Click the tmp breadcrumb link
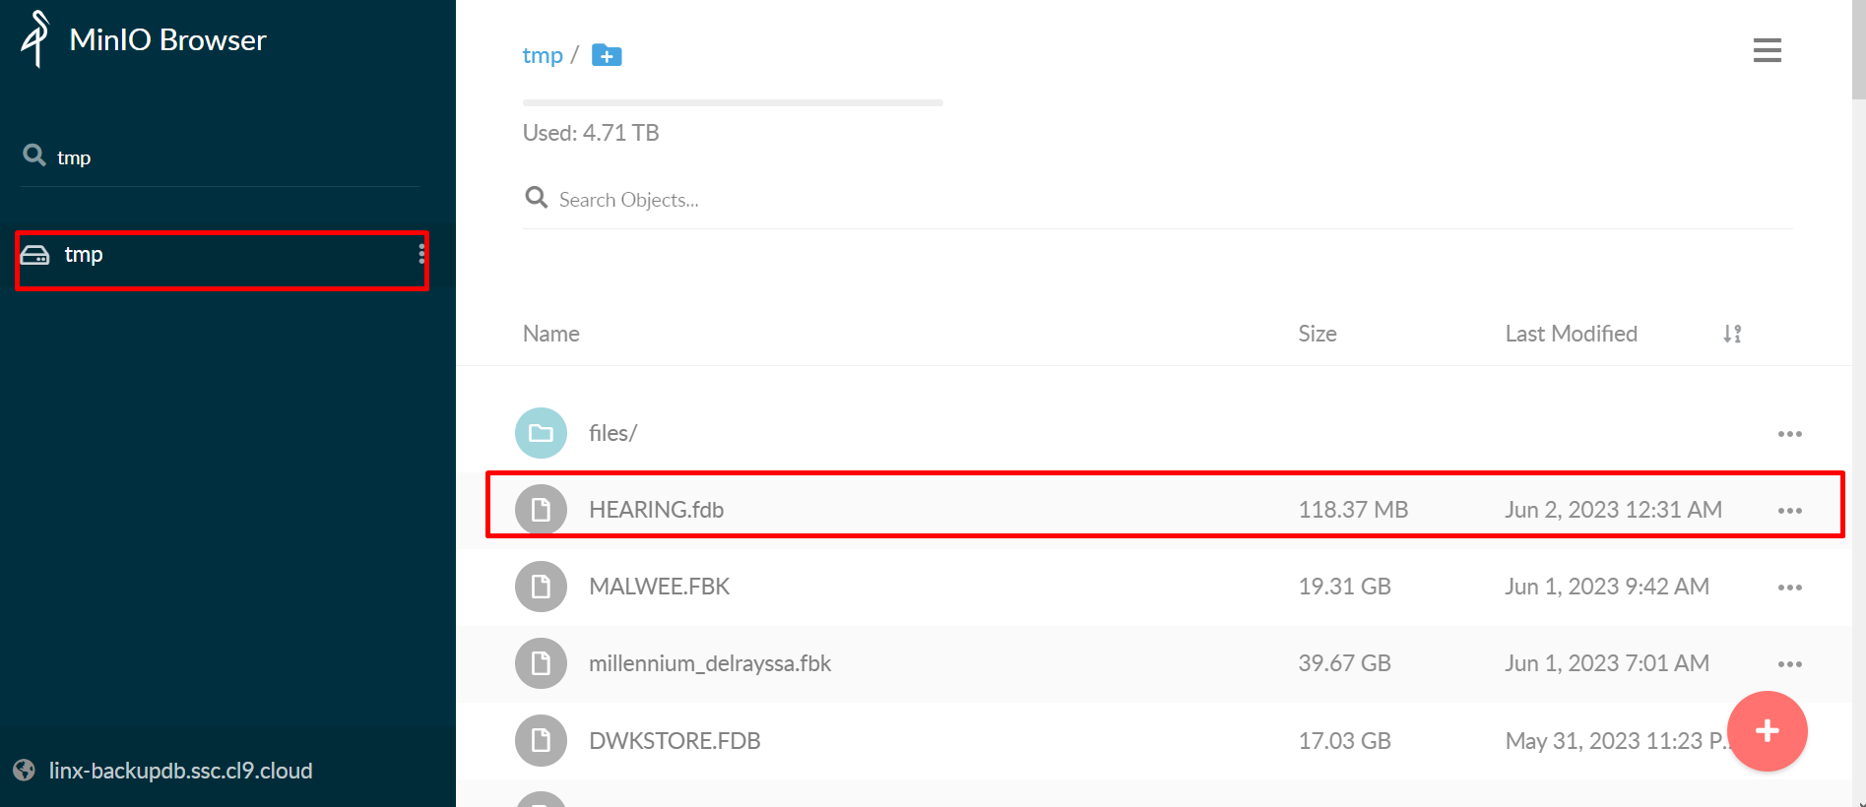The image size is (1866, 807). pyautogui.click(x=543, y=55)
